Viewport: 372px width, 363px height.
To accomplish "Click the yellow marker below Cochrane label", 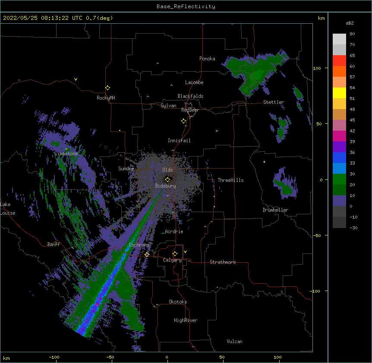I will pos(147,254).
